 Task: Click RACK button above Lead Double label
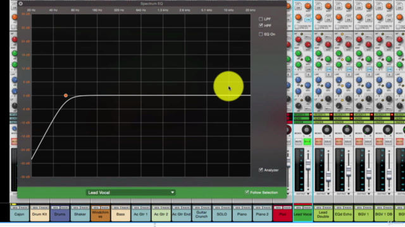328,207
